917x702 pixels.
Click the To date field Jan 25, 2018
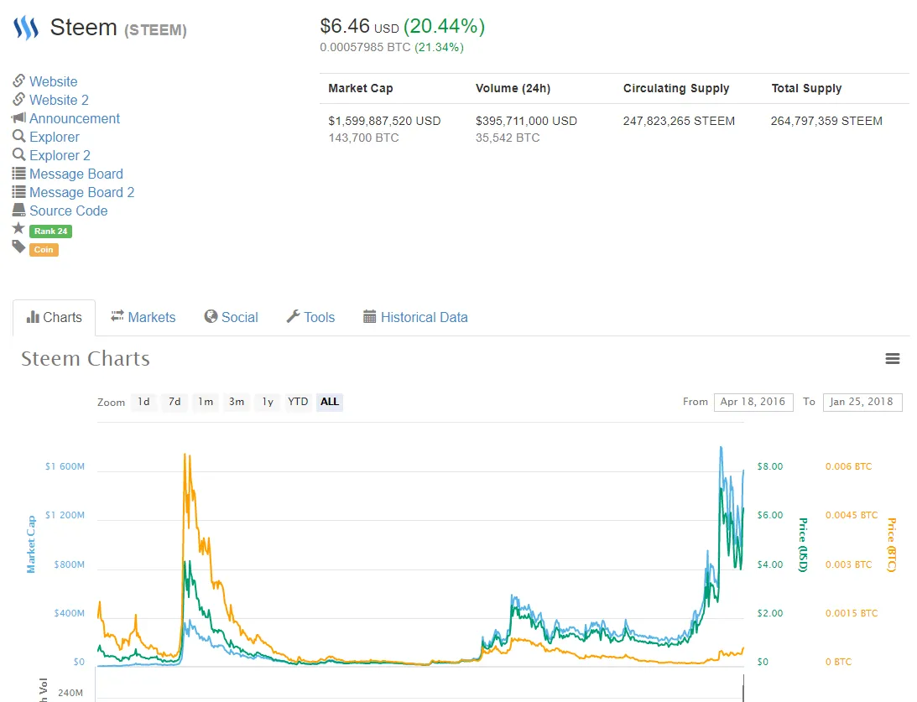(862, 402)
